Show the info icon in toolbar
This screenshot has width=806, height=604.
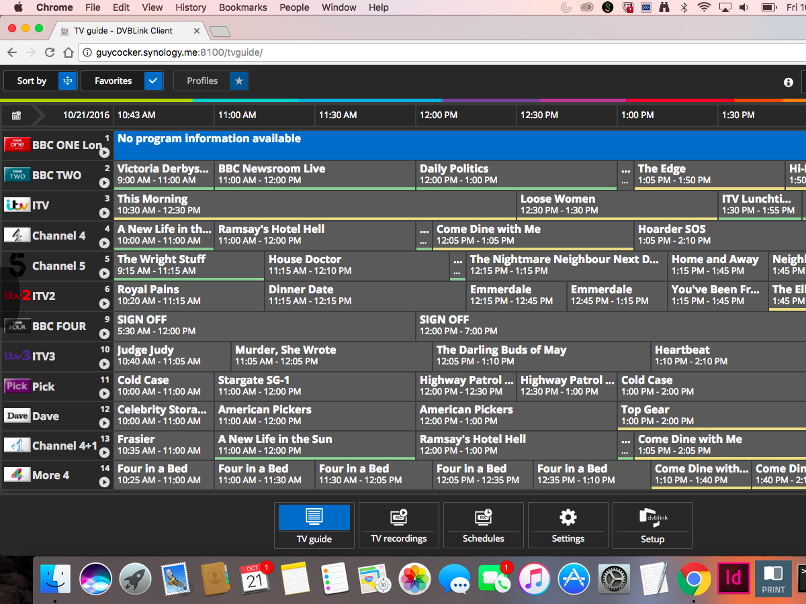(x=789, y=82)
